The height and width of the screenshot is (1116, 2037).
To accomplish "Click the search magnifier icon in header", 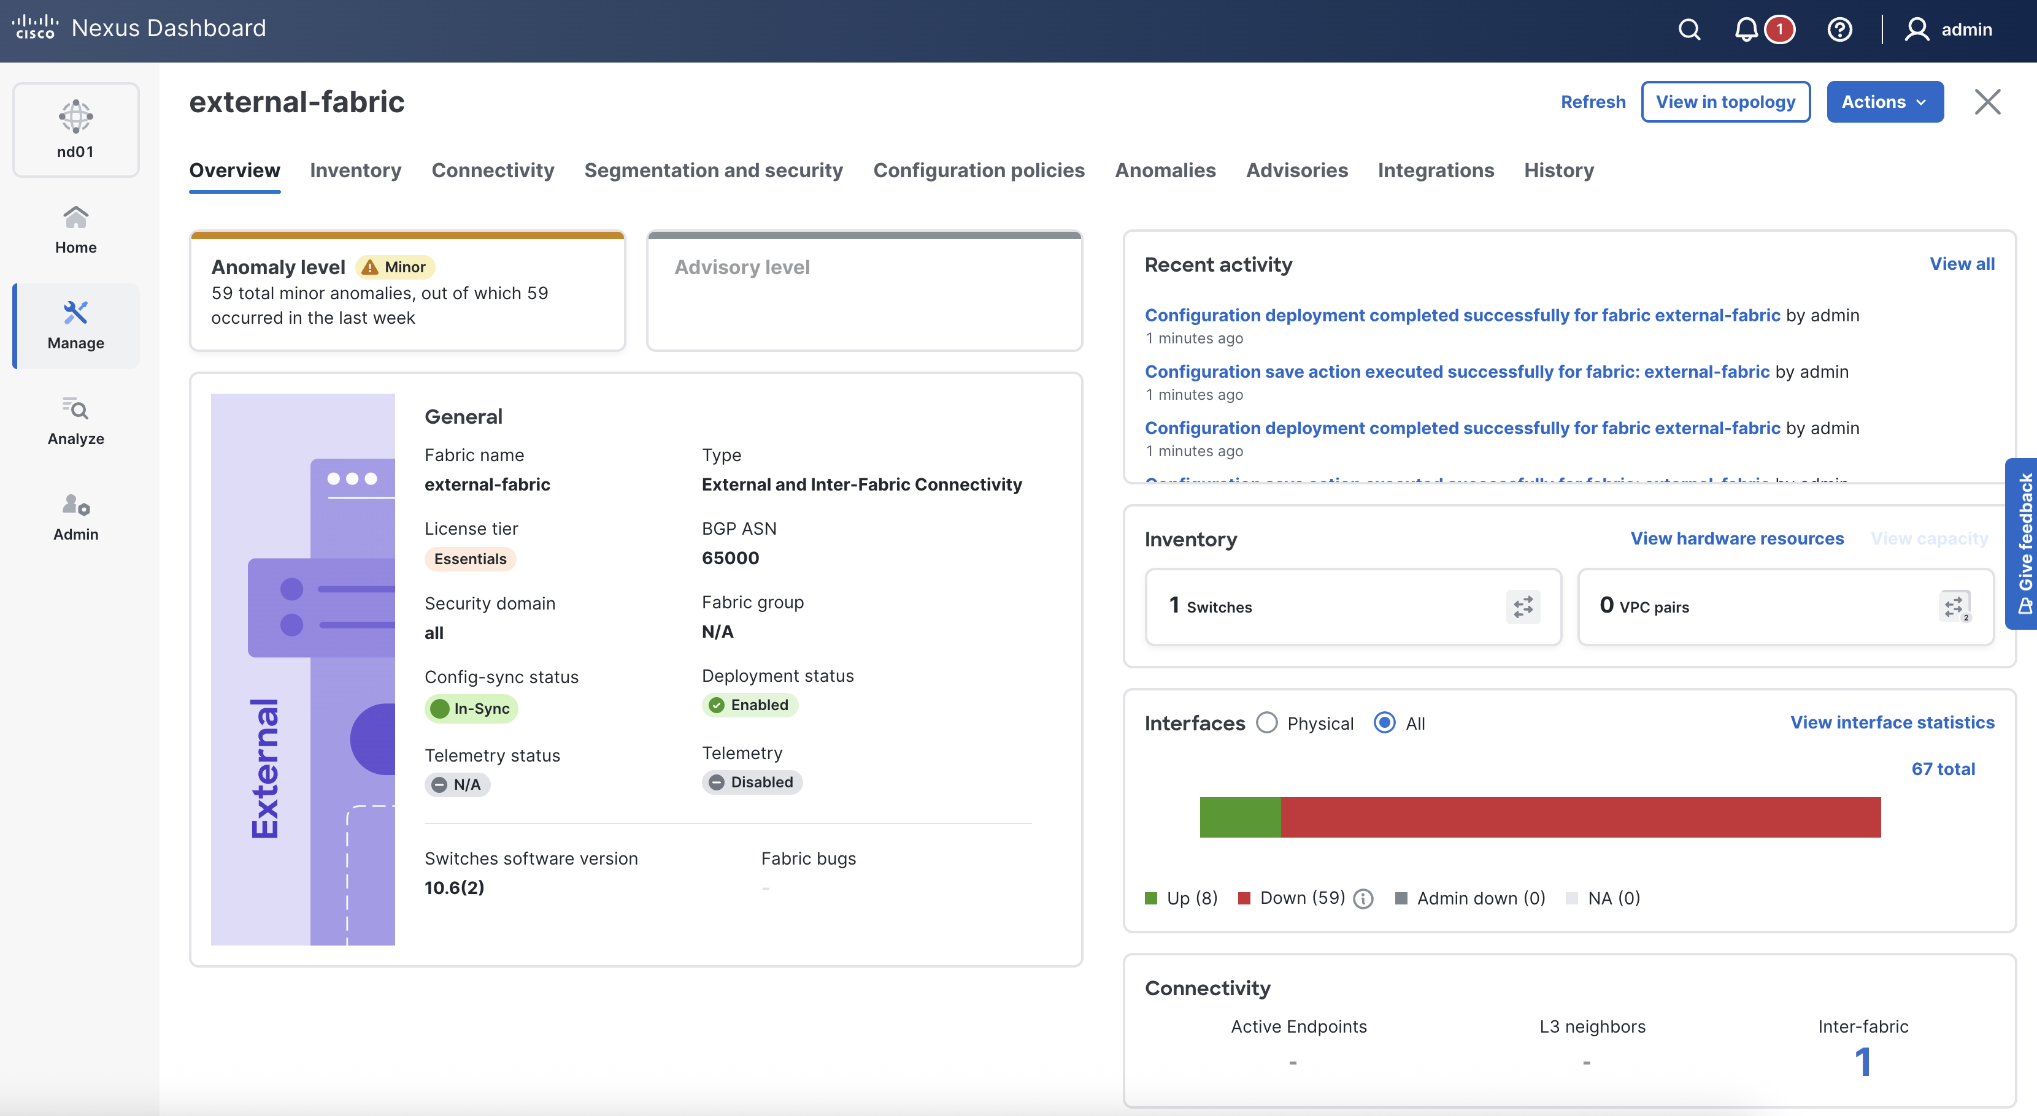I will coord(1689,30).
